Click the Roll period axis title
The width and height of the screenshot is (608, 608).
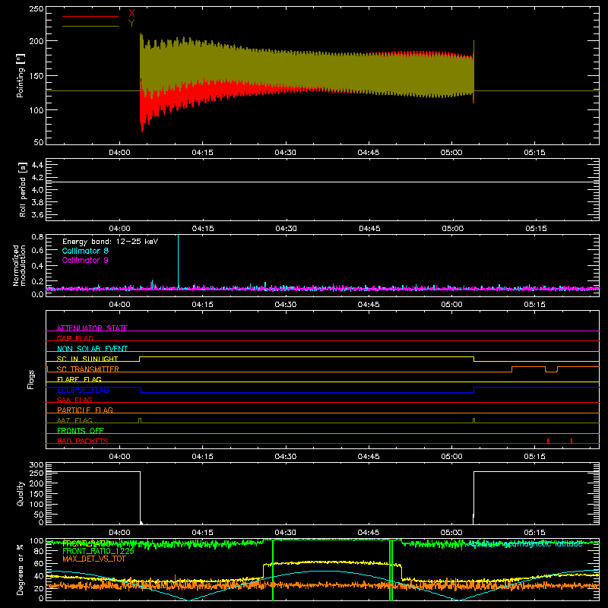(x=22, y=189)
